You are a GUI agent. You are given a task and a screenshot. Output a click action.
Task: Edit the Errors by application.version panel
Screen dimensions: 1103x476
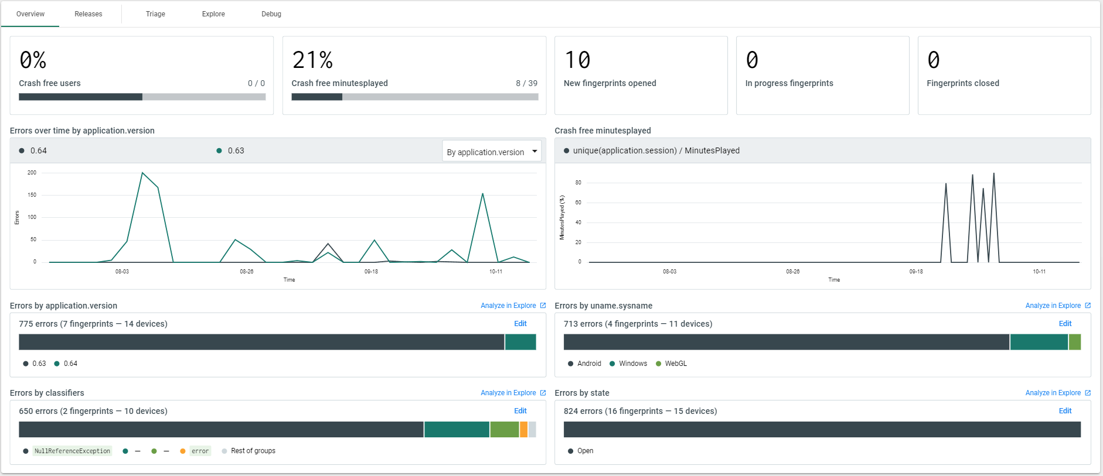tap(520, 324)
